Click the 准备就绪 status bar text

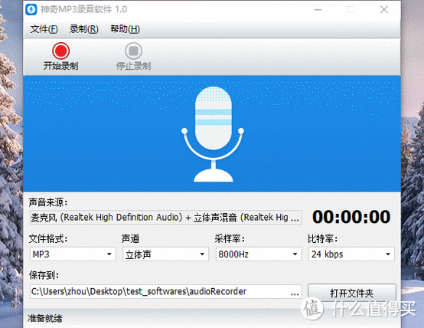point(45,318)
